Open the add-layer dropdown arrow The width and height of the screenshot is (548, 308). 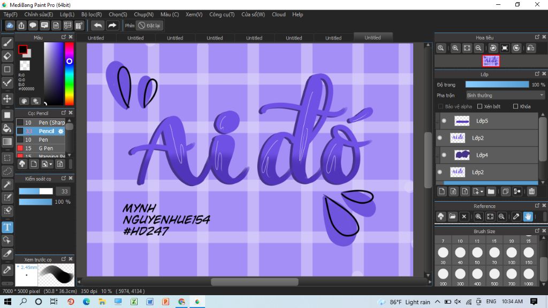pos(482,192)
